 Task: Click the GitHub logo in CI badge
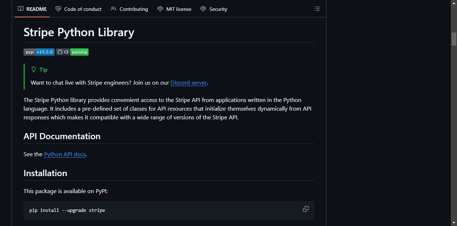pyautogui.click(x=60, y=52)
